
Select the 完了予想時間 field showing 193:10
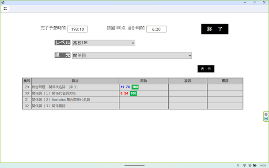pos(78,29)
